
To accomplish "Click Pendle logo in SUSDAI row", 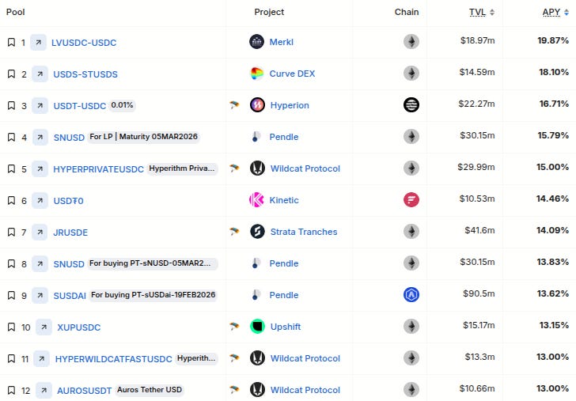I will tap(256, 294).
